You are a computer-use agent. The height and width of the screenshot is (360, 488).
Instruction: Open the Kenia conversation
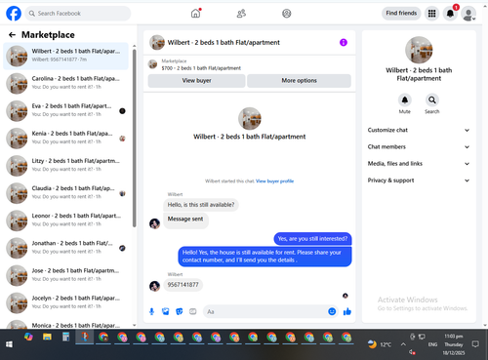(x=65, y=139)
